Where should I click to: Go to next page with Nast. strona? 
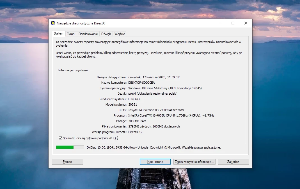point(155,161)
